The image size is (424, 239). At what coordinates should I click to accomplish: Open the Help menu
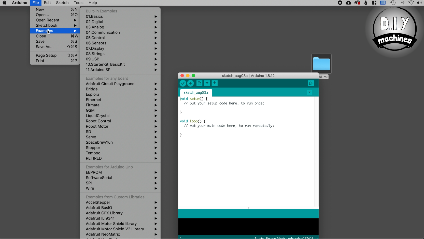pyautogui.click(x=93, y=3)
